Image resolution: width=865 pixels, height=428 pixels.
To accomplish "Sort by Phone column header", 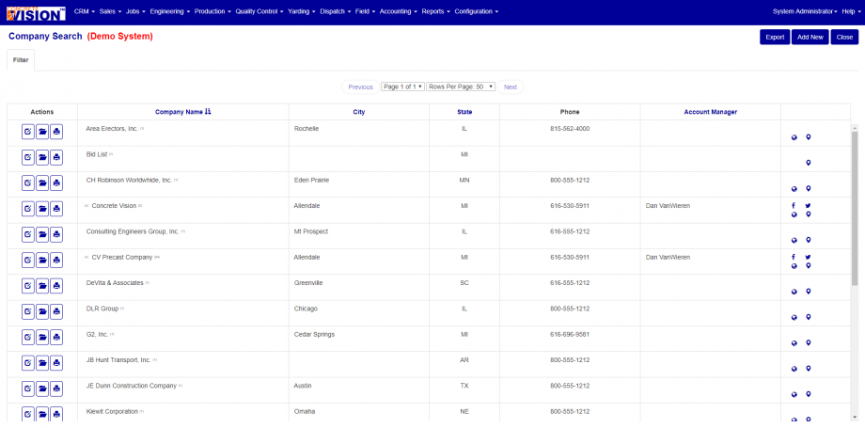I will [570, 112].
